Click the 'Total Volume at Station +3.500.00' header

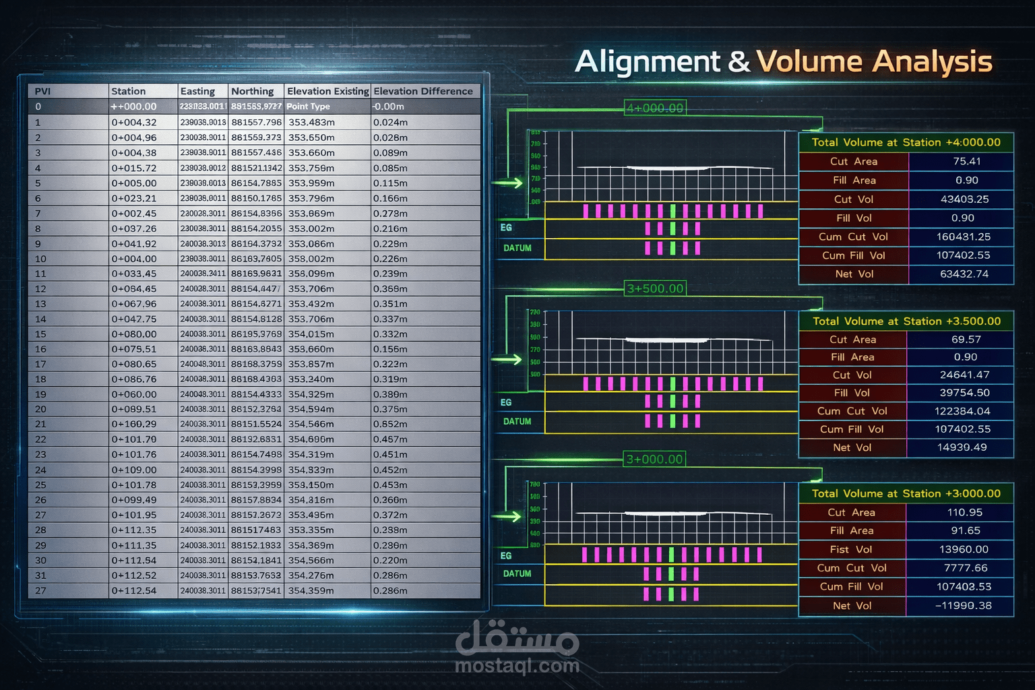[906, 321]
